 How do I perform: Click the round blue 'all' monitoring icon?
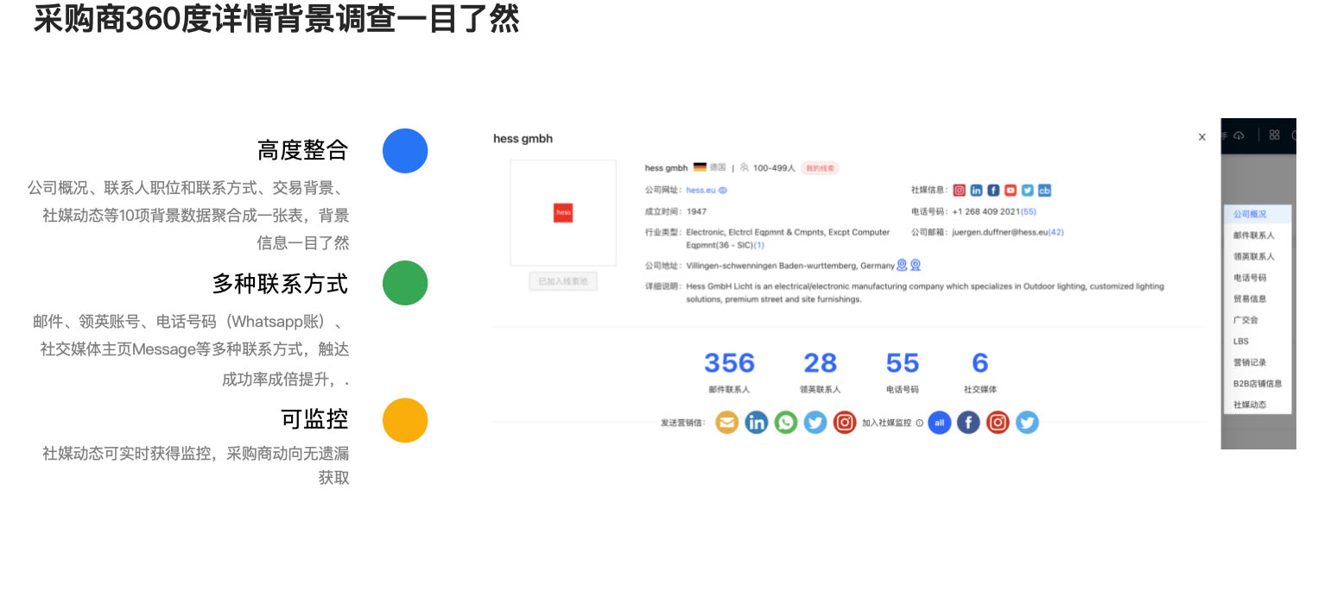click(x=939, y=423)
